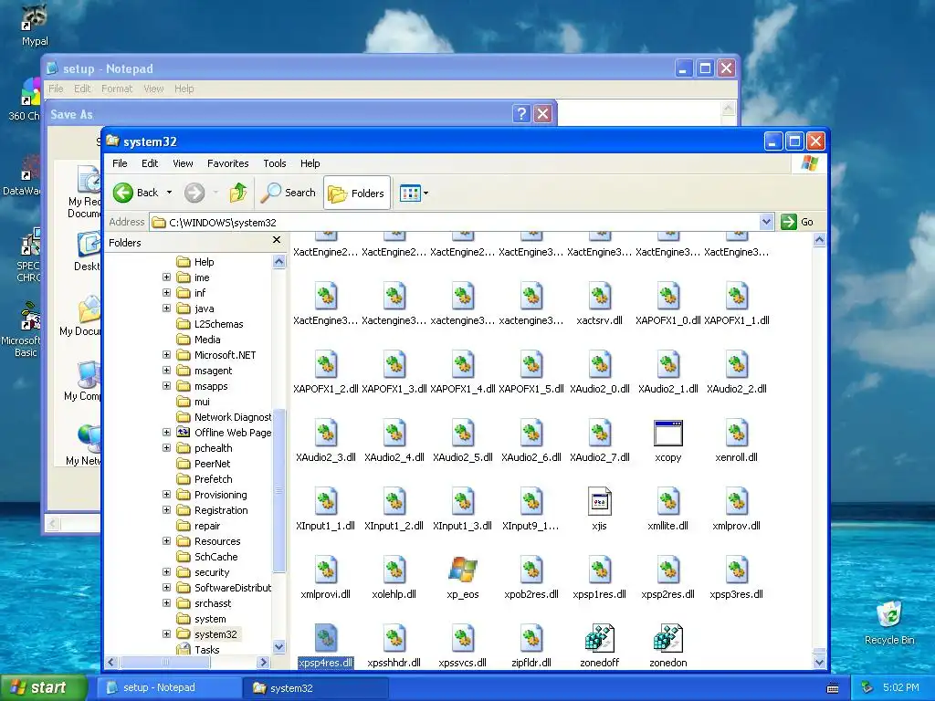Viewport: 935px width, 701px height.
Task: Open the Tools menu
Action: pos(274,163)
